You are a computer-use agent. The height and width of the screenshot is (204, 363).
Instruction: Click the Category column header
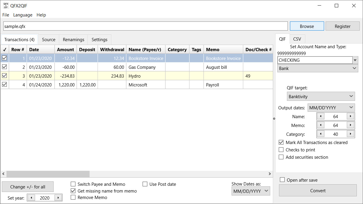click(x=177, y=49)
